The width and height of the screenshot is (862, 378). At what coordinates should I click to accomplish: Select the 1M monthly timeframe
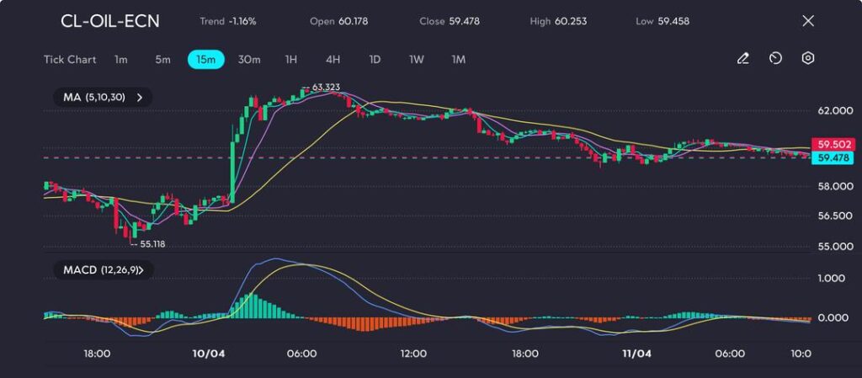pos(458,60)
